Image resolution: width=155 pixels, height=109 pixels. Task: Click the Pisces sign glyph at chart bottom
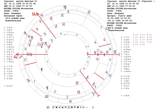tap(70, 101)
